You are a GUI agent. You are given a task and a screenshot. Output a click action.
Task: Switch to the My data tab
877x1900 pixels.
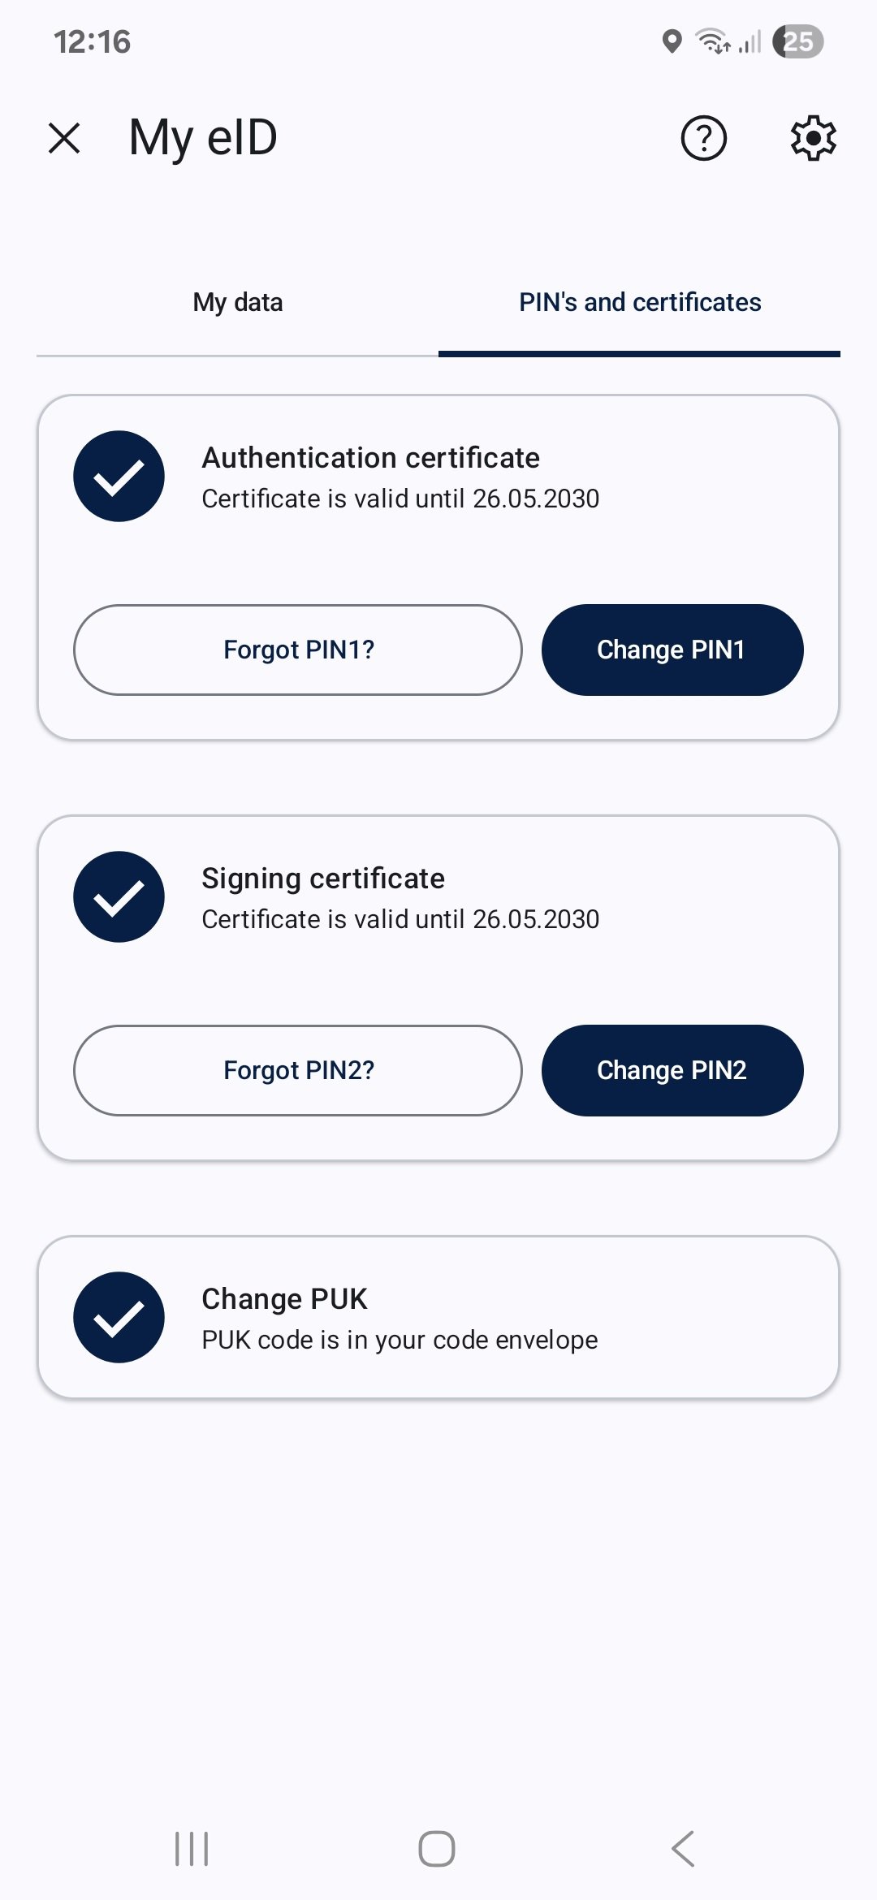coord(238,303)
